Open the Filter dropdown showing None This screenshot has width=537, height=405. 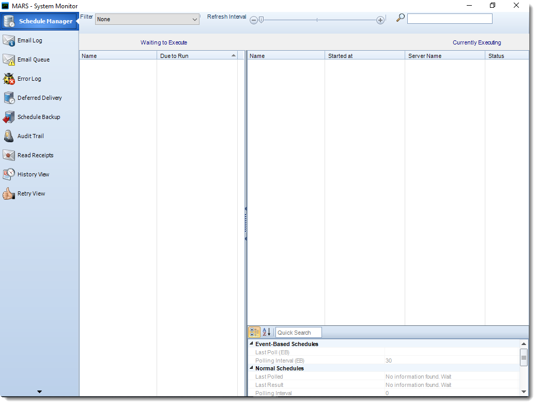(147, 20)
